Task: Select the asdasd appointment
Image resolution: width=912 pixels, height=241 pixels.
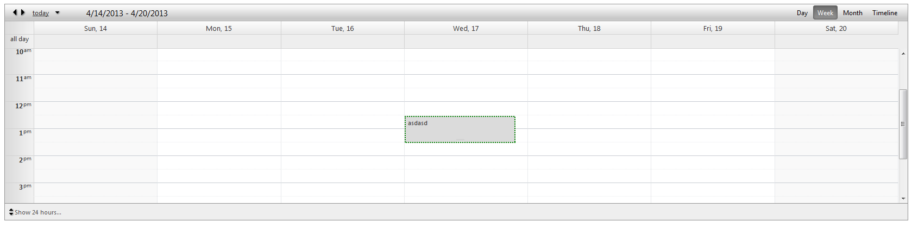Action: click(x=460, y=129)
